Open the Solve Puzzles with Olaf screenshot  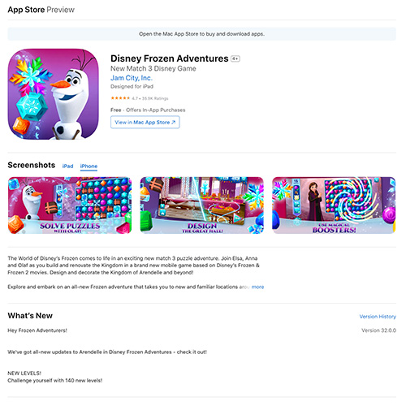coord(70,205)
